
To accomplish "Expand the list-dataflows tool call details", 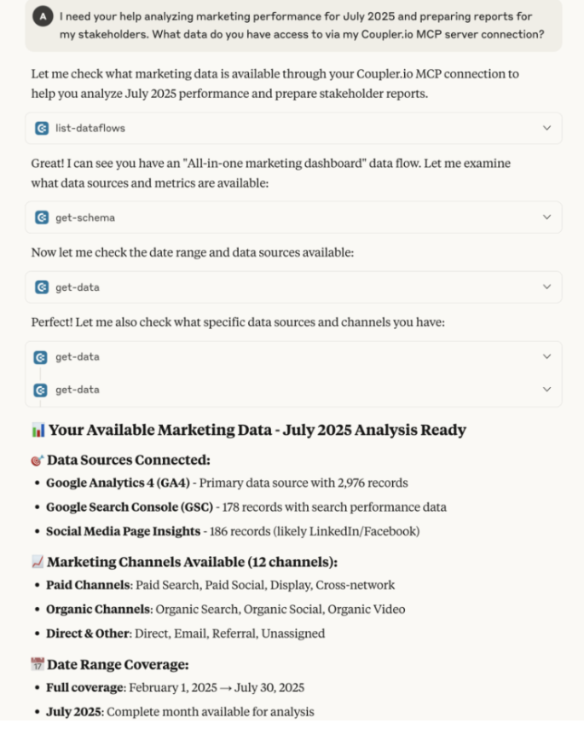I will pos(546,127).
